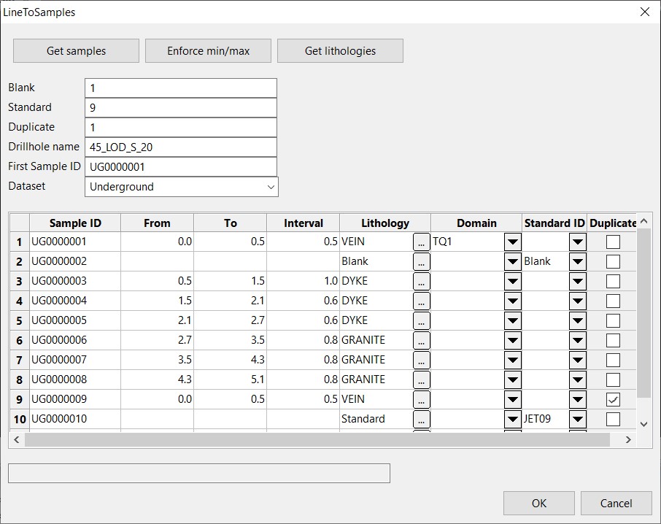Screen dimensions: 661x524
Task: Select the Sample ID column header
Action: tap(75, 223)
